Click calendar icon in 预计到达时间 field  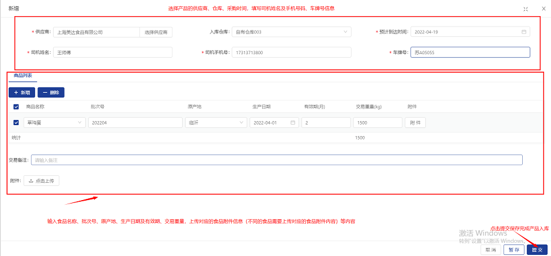(x=524, y=32)
